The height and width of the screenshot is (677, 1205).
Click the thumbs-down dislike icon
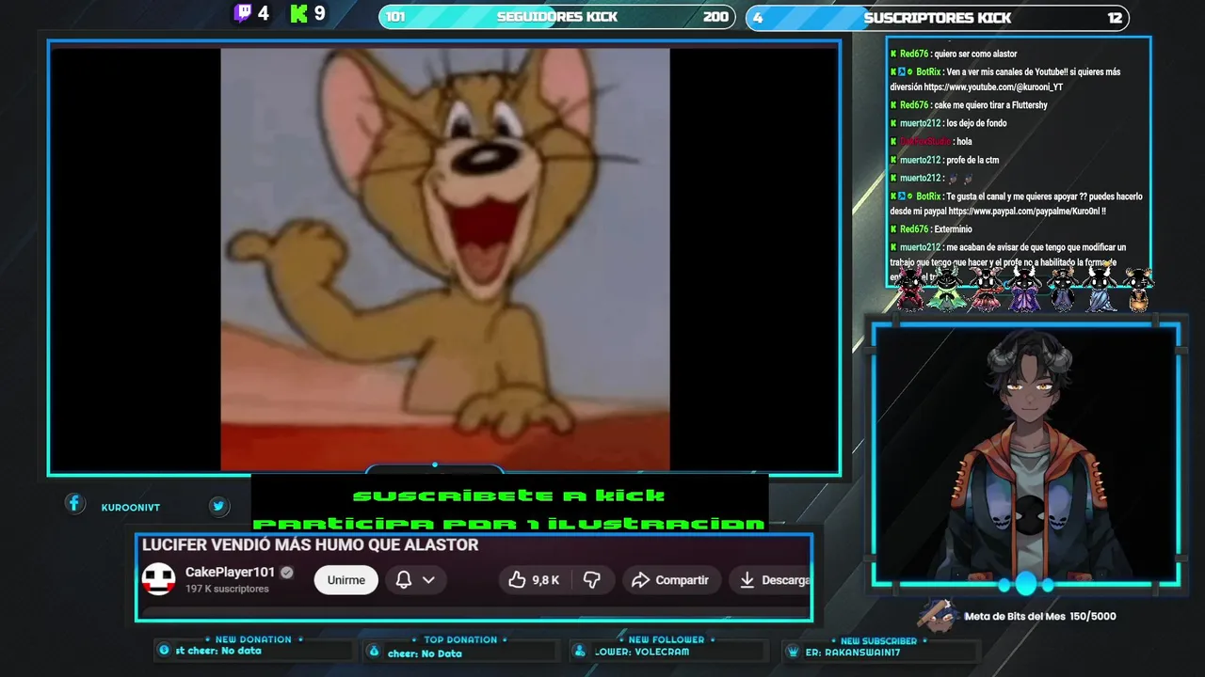[592, 580]
